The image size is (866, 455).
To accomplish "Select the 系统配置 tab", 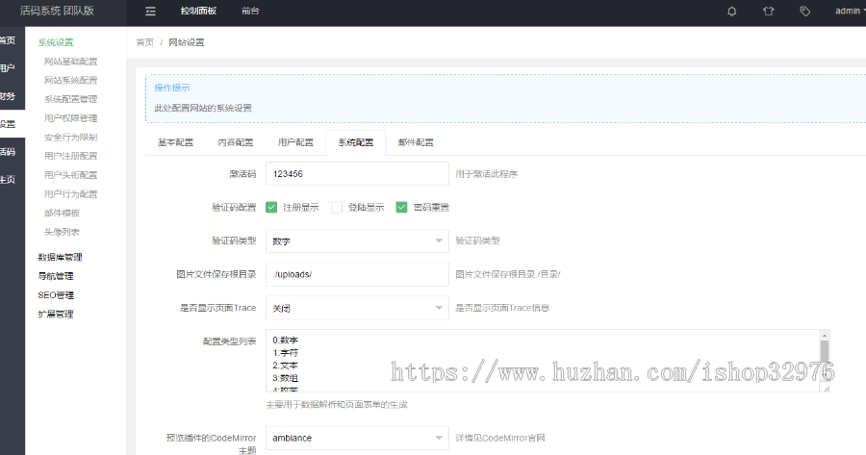I will [356, 142].
